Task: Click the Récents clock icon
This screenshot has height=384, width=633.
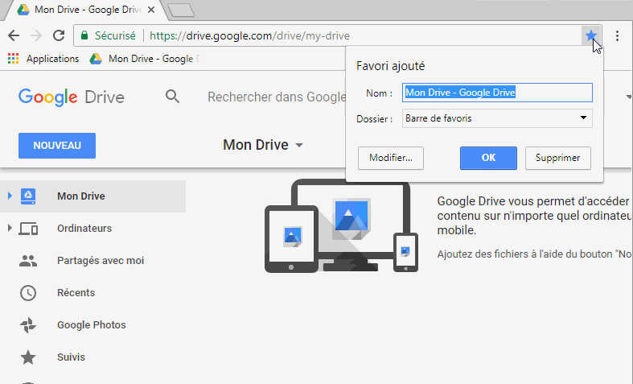Action: pos(28,293)
